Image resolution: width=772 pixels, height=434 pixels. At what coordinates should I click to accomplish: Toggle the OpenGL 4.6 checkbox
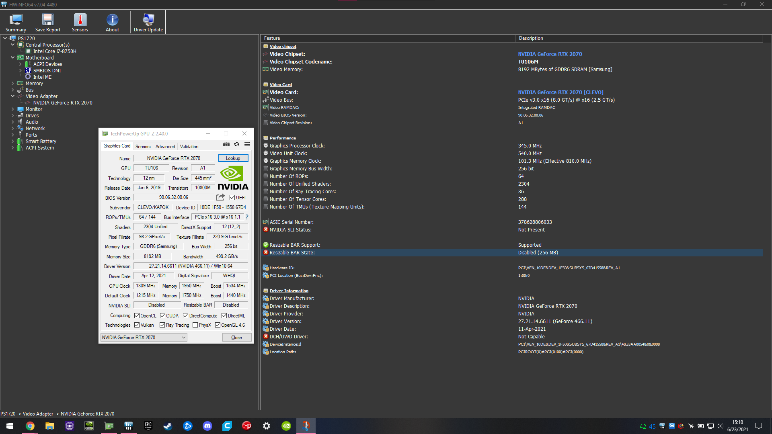pyautogui.click(x=218, y=325)
